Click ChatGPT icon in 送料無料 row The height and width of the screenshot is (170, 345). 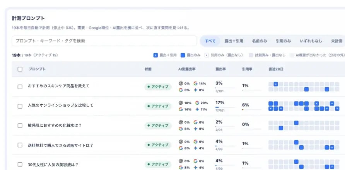tap(181, 142)
